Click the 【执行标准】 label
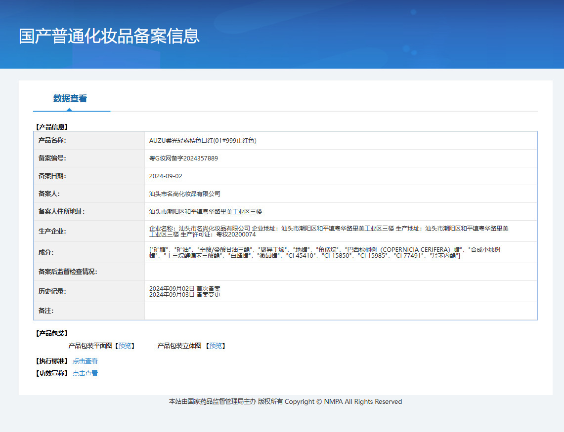 click(x=51, y=361)
